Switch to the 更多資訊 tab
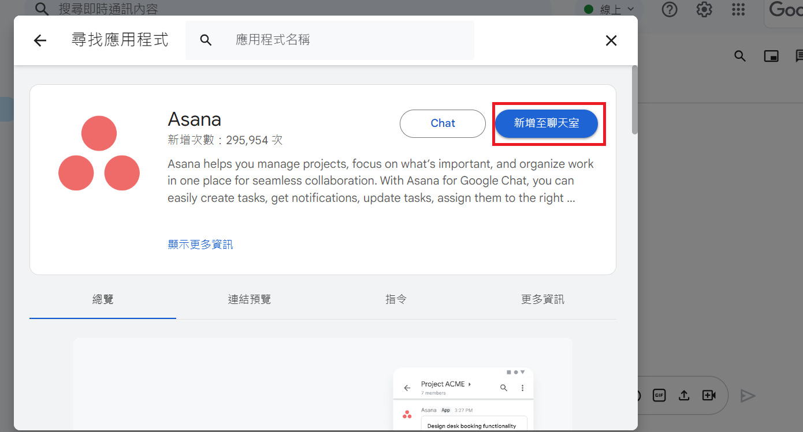Image resolution: width=803 pixels, height=432 pixels. coord(542,299)
